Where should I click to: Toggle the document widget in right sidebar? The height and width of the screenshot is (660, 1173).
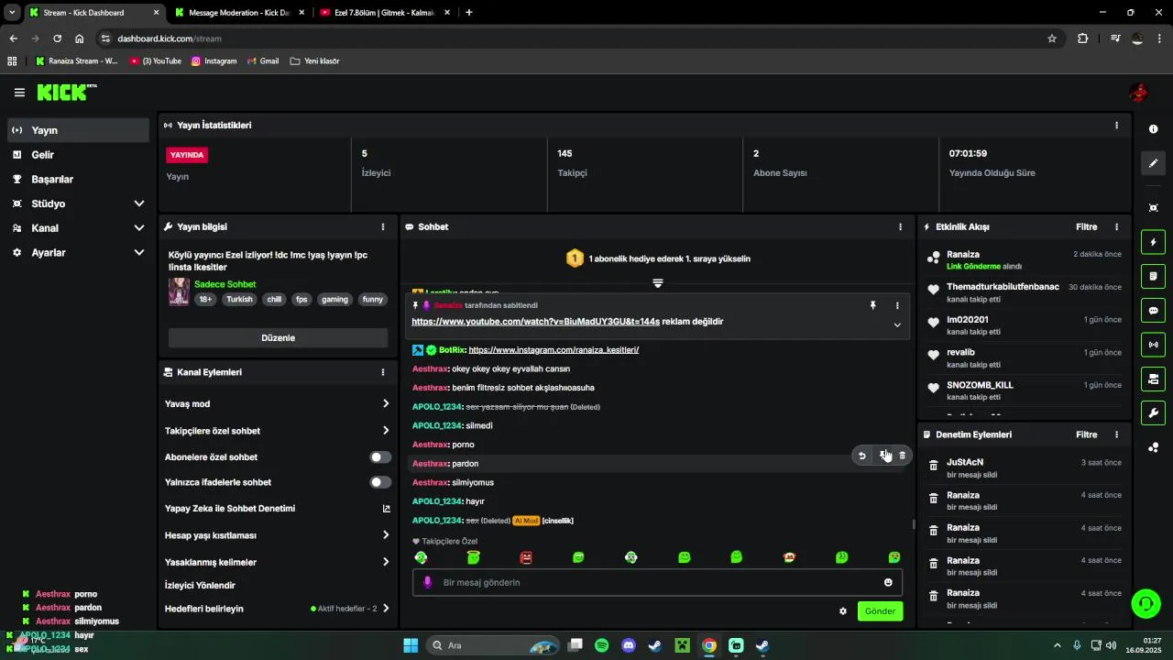coord(1154,276)
